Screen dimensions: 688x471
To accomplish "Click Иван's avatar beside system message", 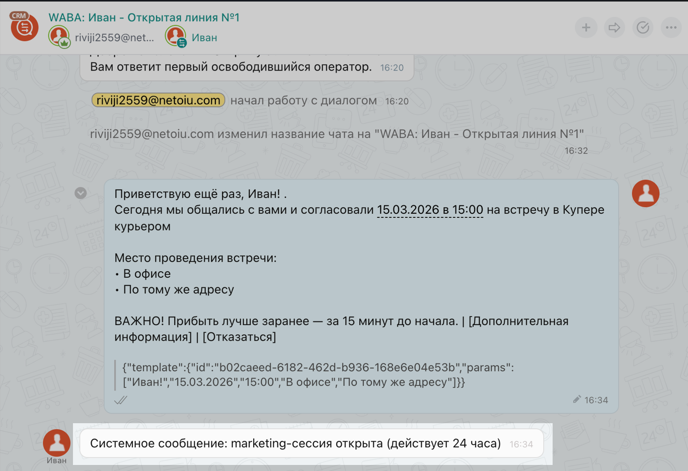I will coord(56,442).
